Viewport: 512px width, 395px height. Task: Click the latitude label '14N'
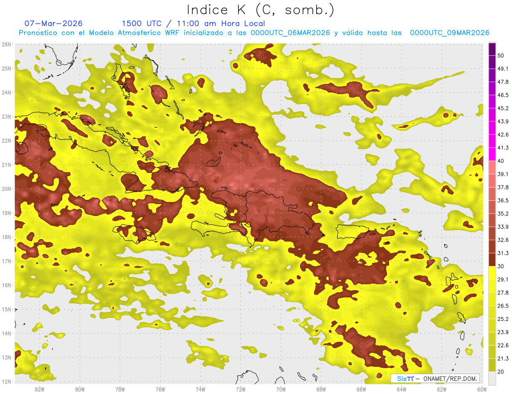[7, 333]
